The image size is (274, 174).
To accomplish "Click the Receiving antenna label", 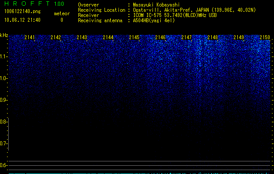I will click(x=100, y=20).
